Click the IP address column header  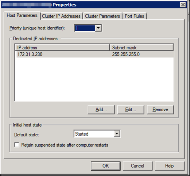click(x=62, y=48)
